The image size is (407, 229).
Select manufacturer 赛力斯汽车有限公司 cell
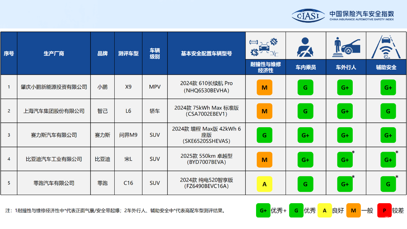click(x=54, y=135)
